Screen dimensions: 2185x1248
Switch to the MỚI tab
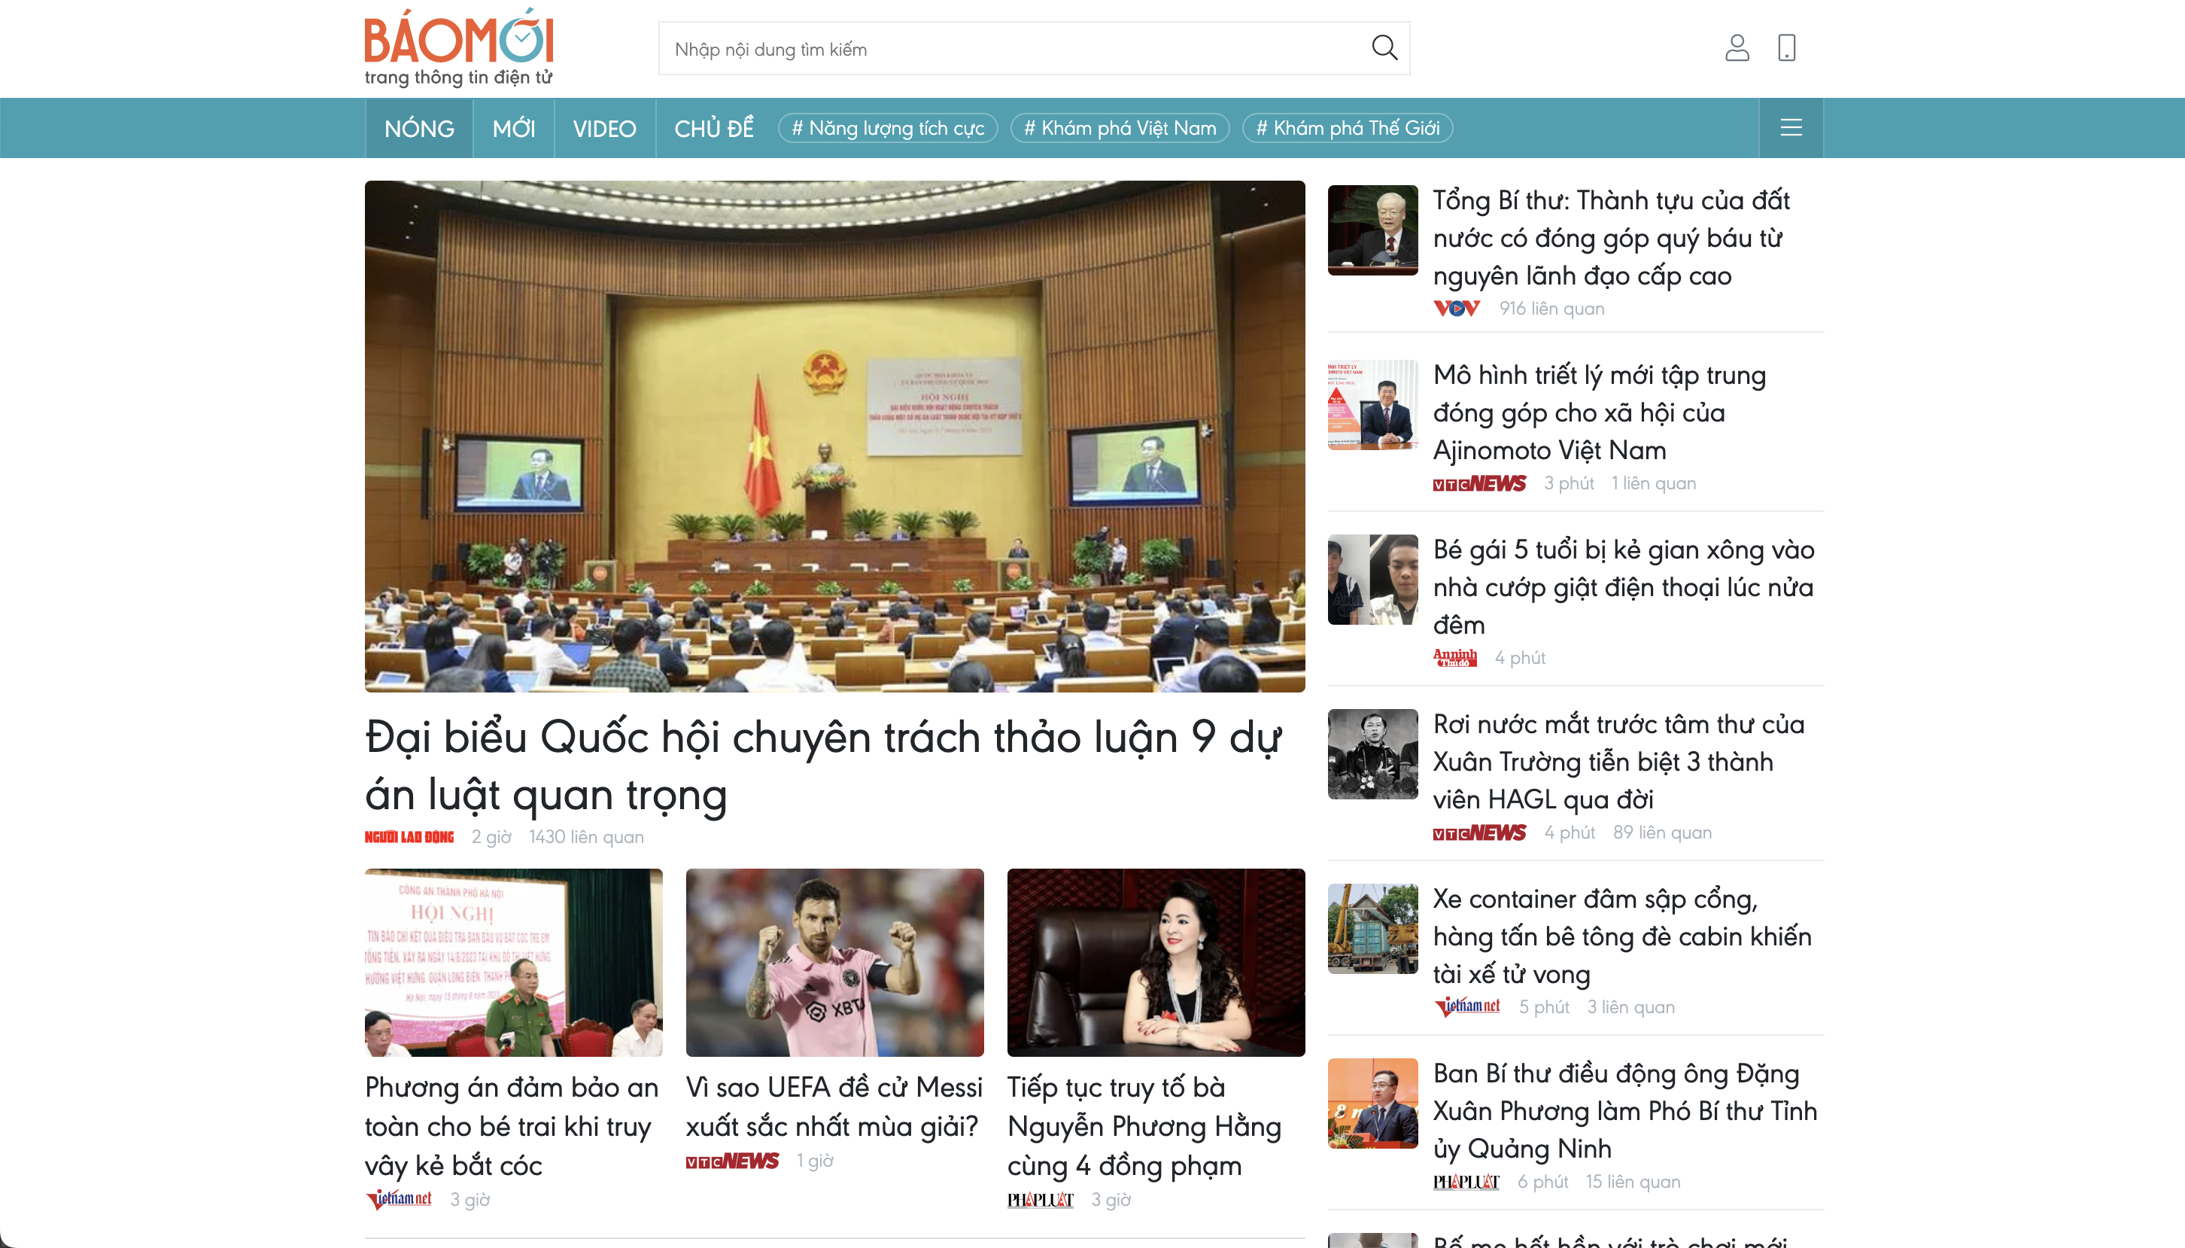point(513,129)
